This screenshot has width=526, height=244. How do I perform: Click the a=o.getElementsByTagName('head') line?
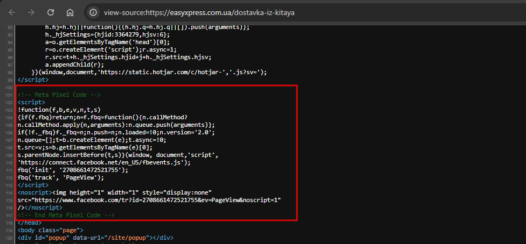pyautogui.click(x=108, y=42)
